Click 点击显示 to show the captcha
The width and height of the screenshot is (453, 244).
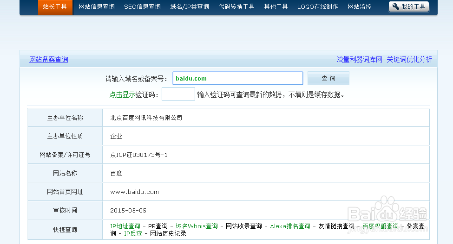pos(122,94)
